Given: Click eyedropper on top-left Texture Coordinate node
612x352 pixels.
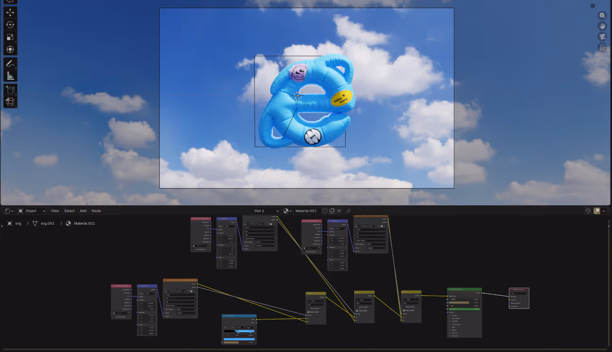Looking at the screenshot, I should point(207,246).
